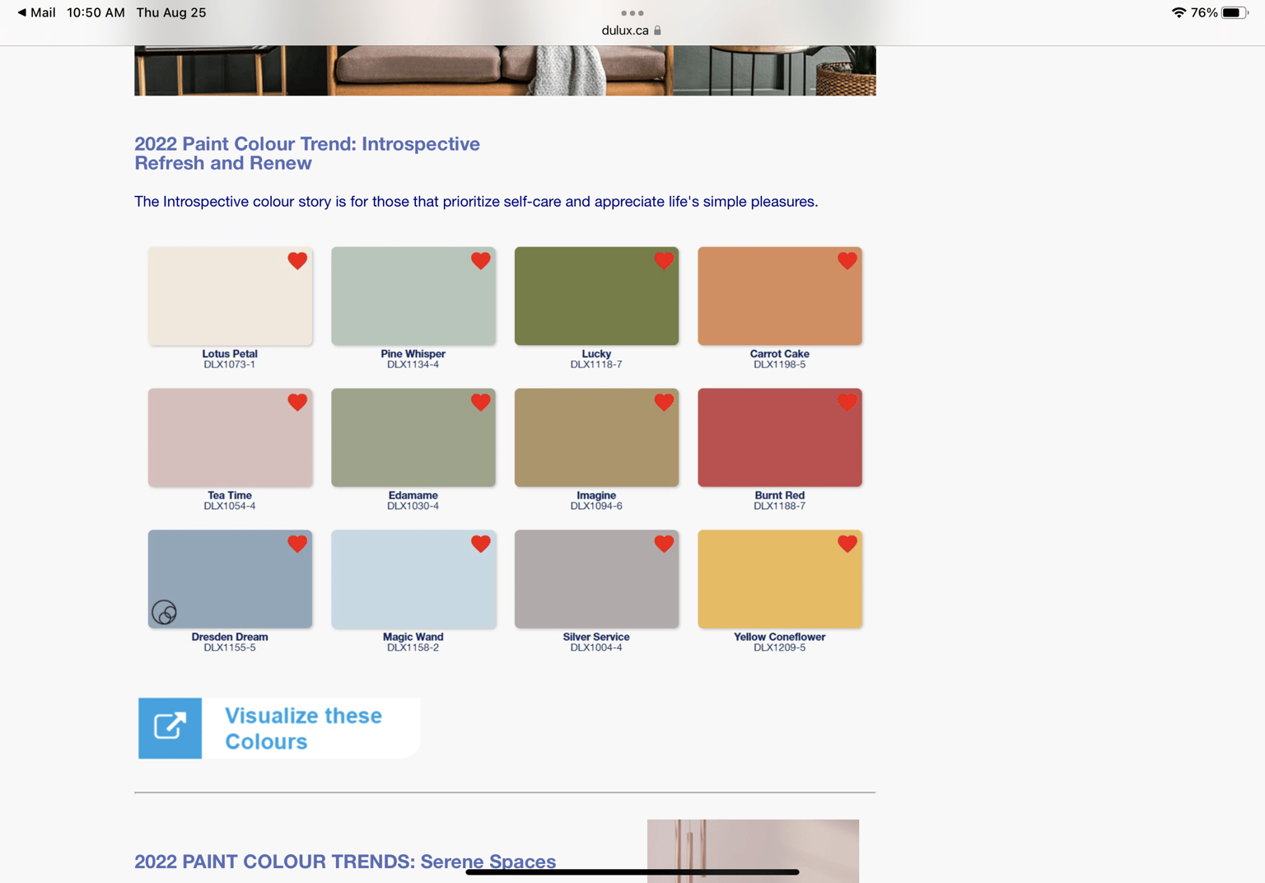Select the Lucky green colour swatch
Image resolution: width=1265 pixels, height=883 pixels.
click(596, 296)
